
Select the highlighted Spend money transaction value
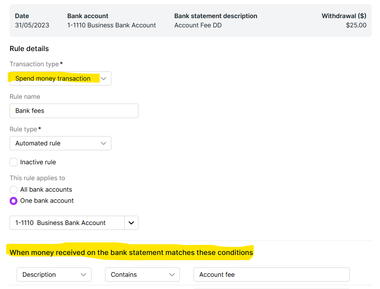(53, 78)
